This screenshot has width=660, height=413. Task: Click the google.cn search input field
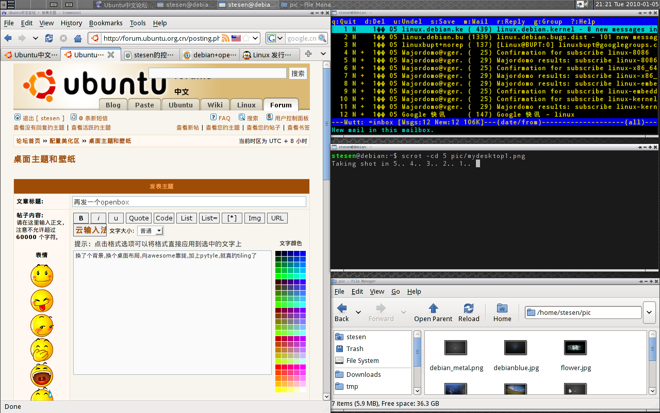pyautogui.click(x=301, y=38)
